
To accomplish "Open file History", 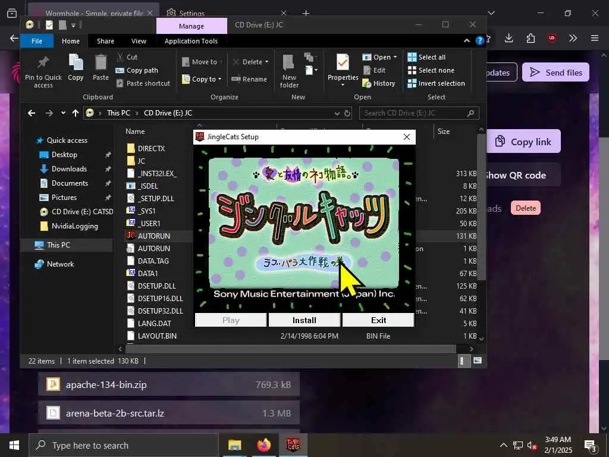I will coord(379,83).
